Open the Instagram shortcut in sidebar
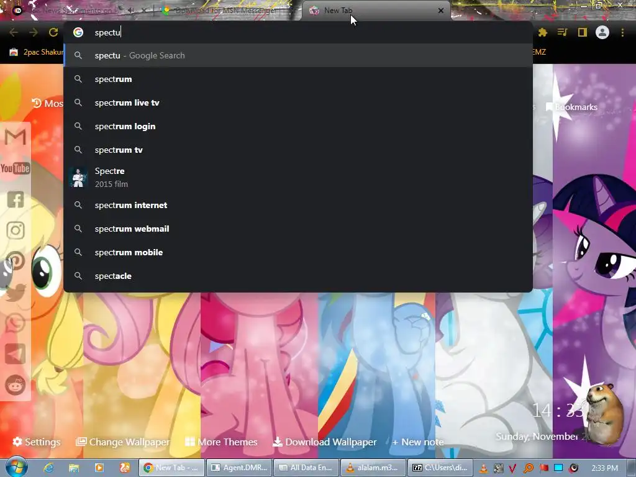 [x=16, y=230]
